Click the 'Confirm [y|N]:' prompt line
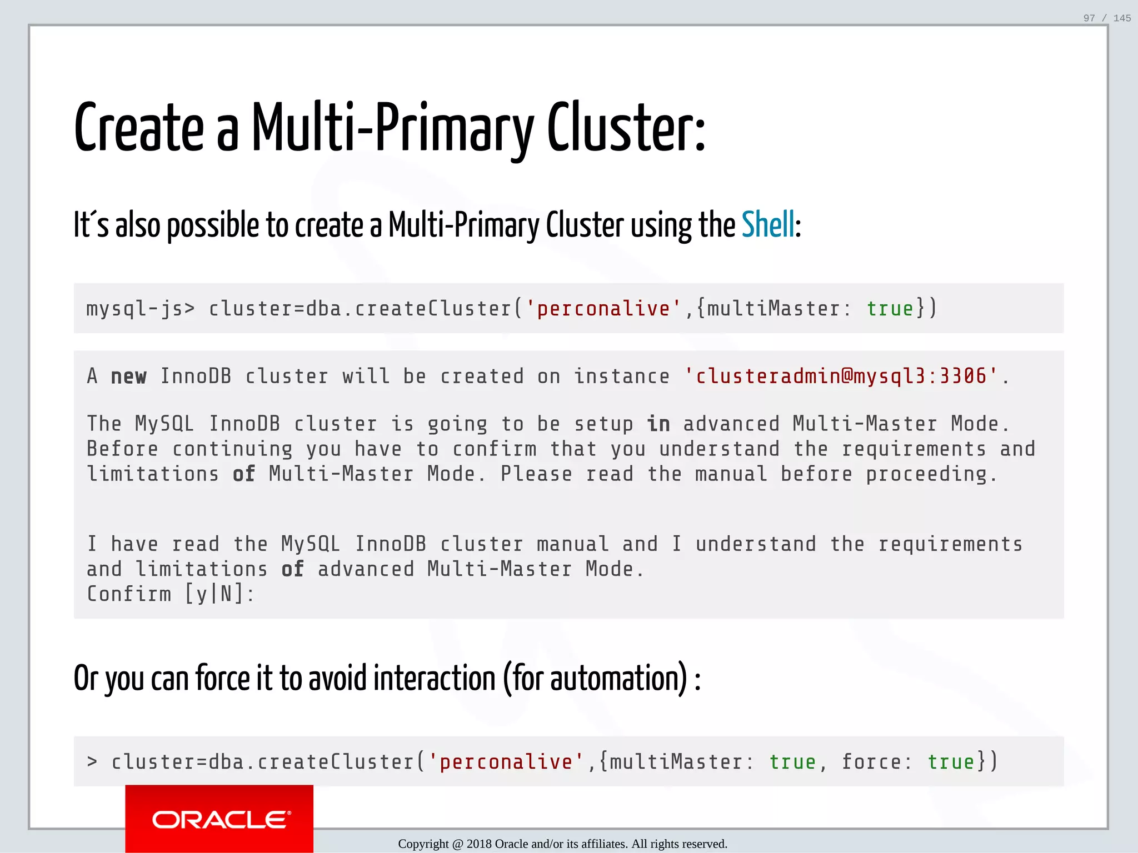Viewport: 1138px width, 853px height. pos(171,594)
